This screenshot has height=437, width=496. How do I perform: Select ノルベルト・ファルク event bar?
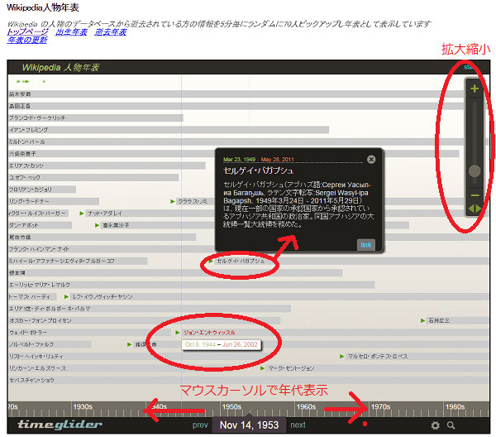(x=50, y=344)
